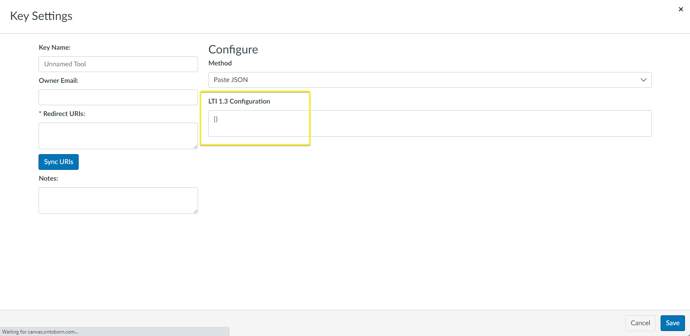
Task: Click the Method label
Action: tap(220, 63)
